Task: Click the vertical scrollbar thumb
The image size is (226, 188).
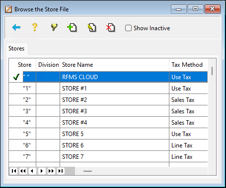Action: tap(212, 71)
